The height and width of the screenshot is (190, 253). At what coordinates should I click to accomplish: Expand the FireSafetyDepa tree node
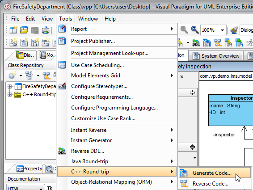[x=9, y=87]
